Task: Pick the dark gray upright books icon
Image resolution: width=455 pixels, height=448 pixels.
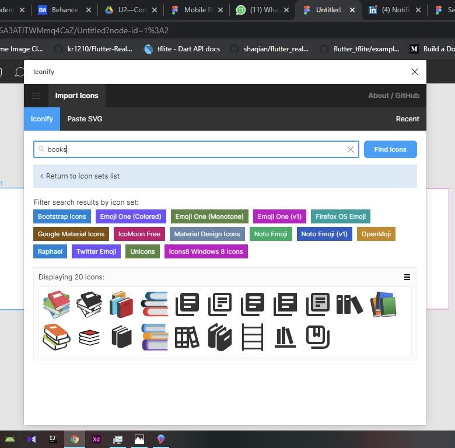Action: click(121, 337)
